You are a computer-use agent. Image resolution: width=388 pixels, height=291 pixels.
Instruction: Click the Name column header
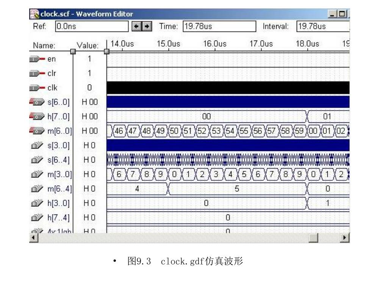[44, 45]
